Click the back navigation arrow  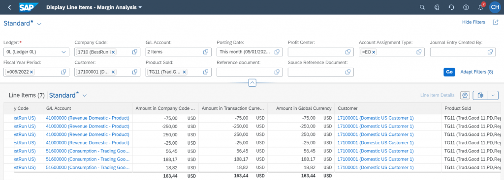[9, 7]
